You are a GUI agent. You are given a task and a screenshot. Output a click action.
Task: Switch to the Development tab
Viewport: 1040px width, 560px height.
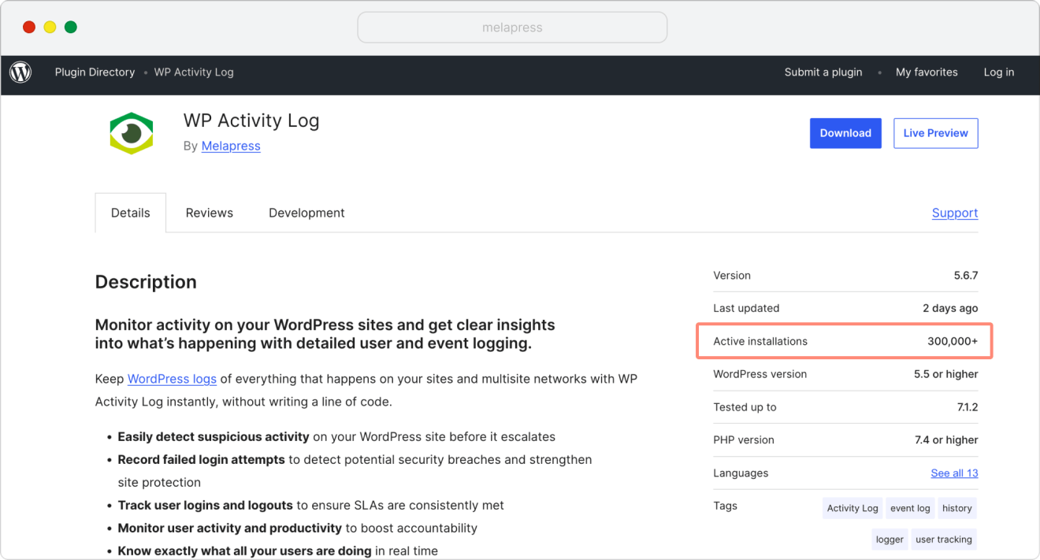[x=306, y=213]
